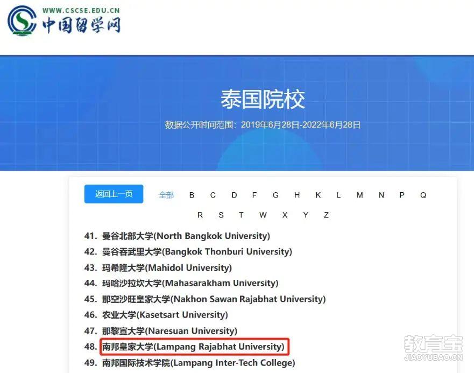474x373 pixels.
Task: Filter schools by letter Y
Action: [306, 215]
